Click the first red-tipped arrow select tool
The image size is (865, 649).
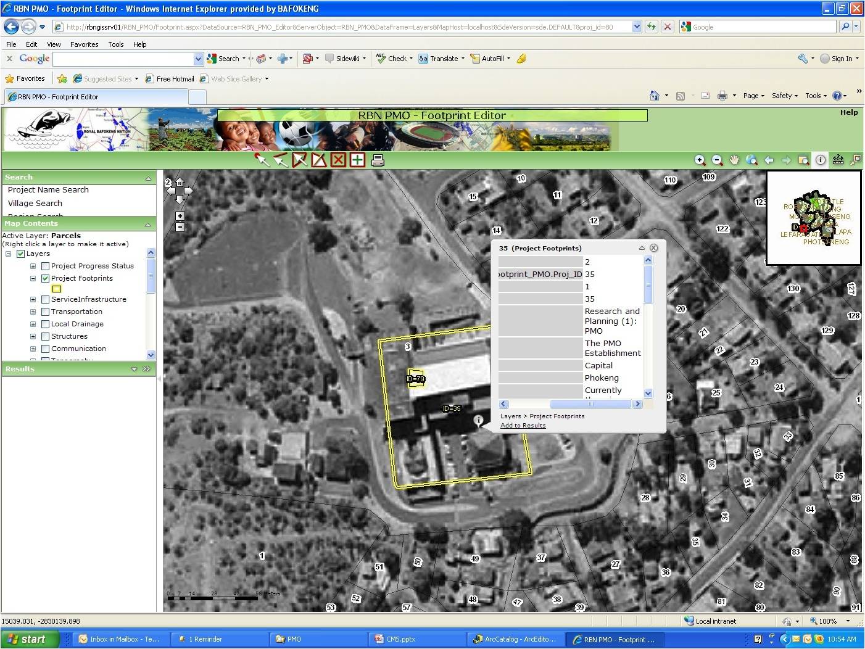[x=262, y=160]
